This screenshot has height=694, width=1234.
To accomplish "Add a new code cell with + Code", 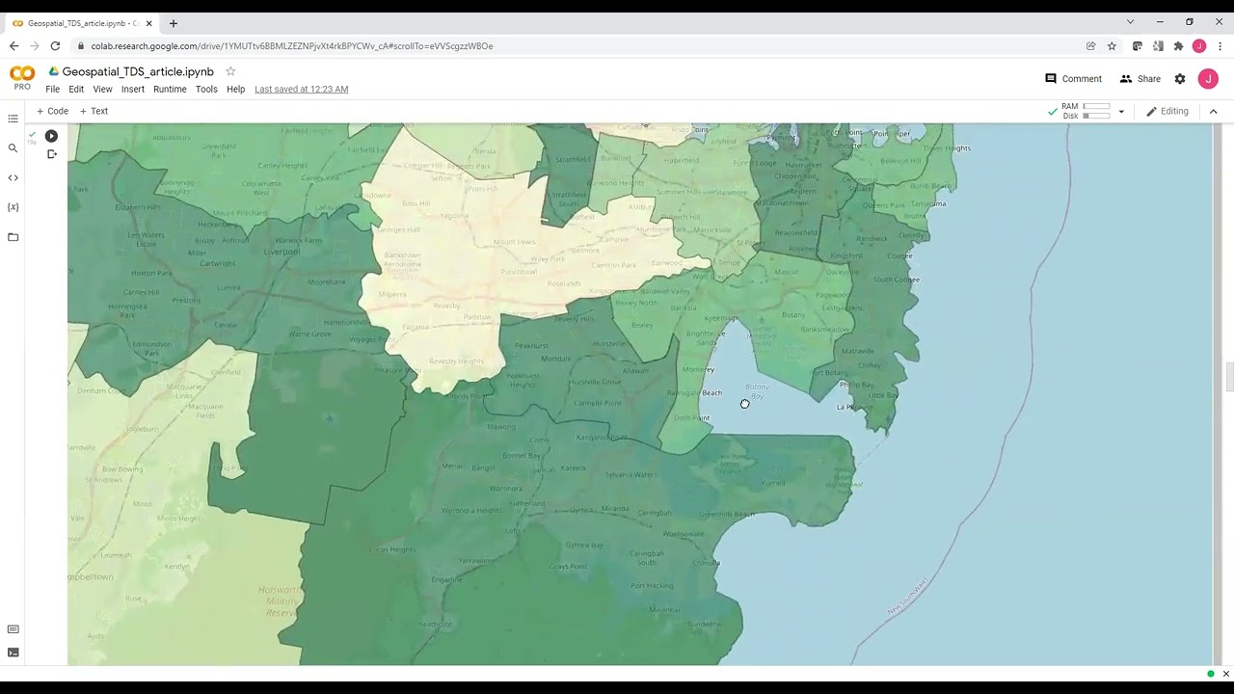I will tap(52, 111).
